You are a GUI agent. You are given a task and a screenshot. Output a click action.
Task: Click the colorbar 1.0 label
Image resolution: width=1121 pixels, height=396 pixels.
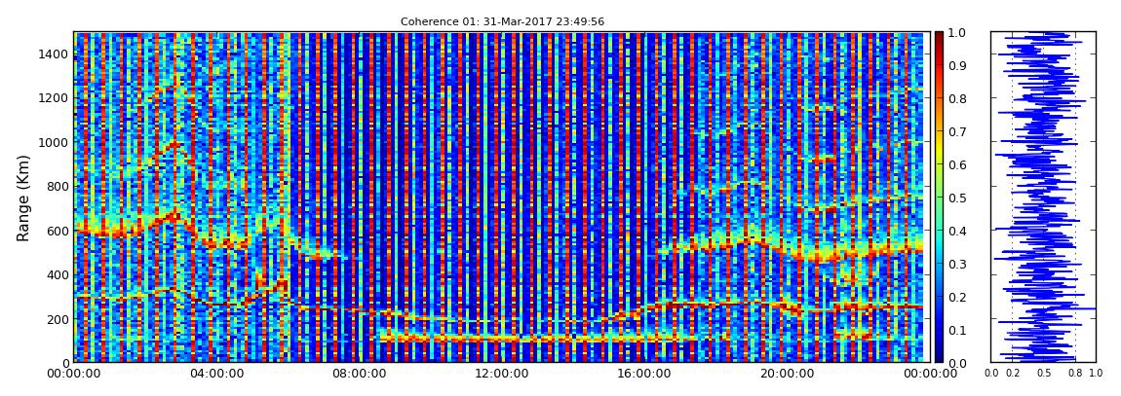956,33
